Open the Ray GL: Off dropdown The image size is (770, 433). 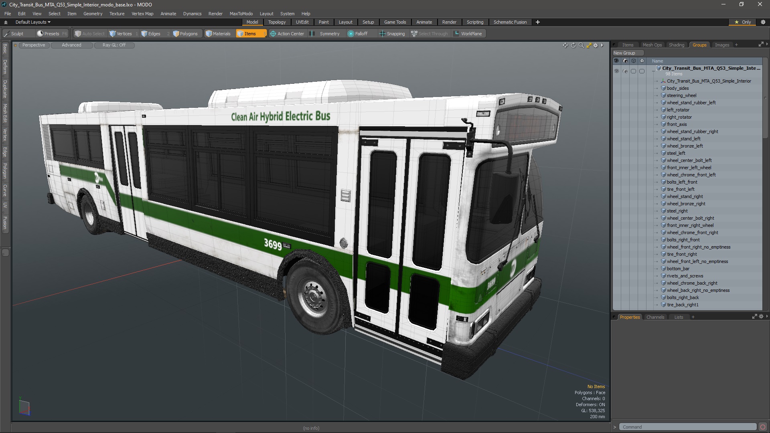pos(114,45)
